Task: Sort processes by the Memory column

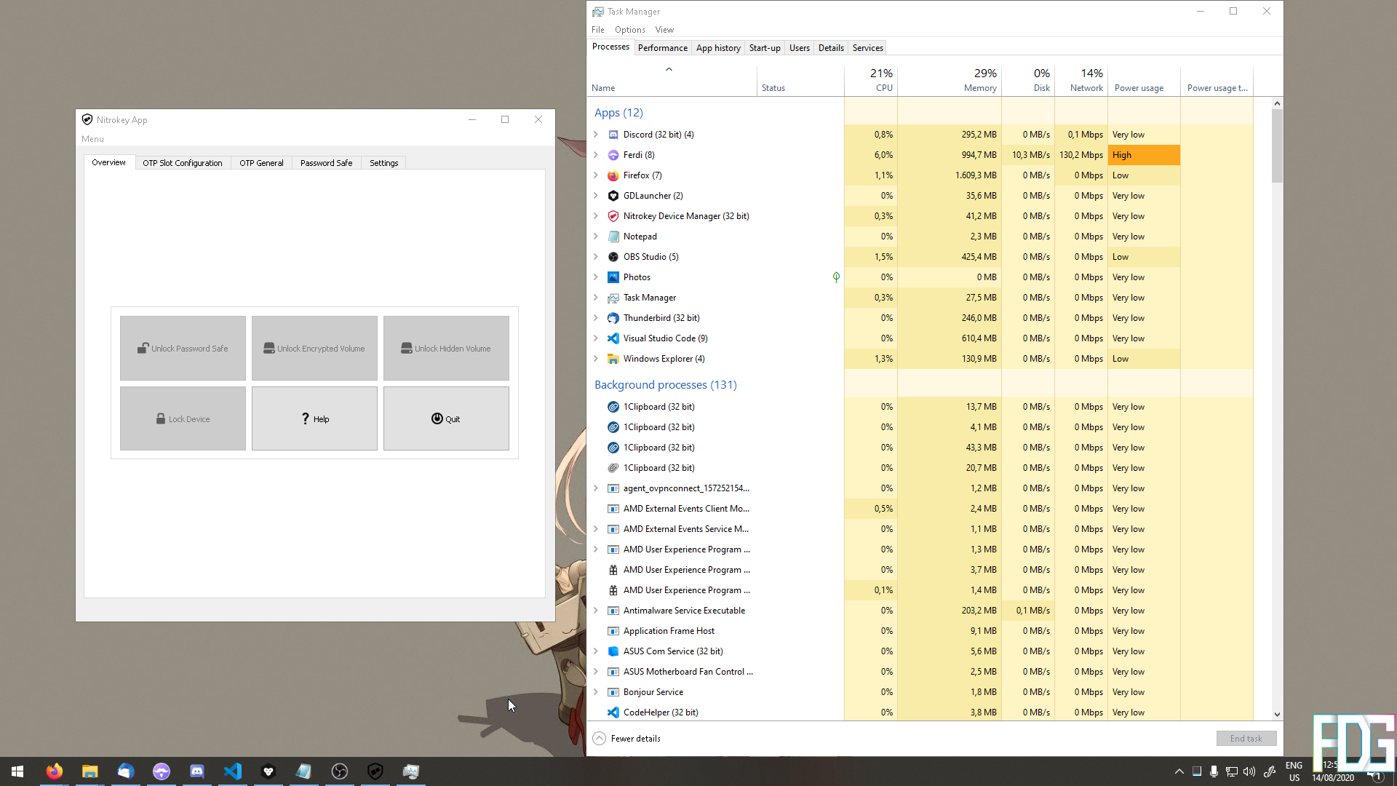Action: pos(950,80)
